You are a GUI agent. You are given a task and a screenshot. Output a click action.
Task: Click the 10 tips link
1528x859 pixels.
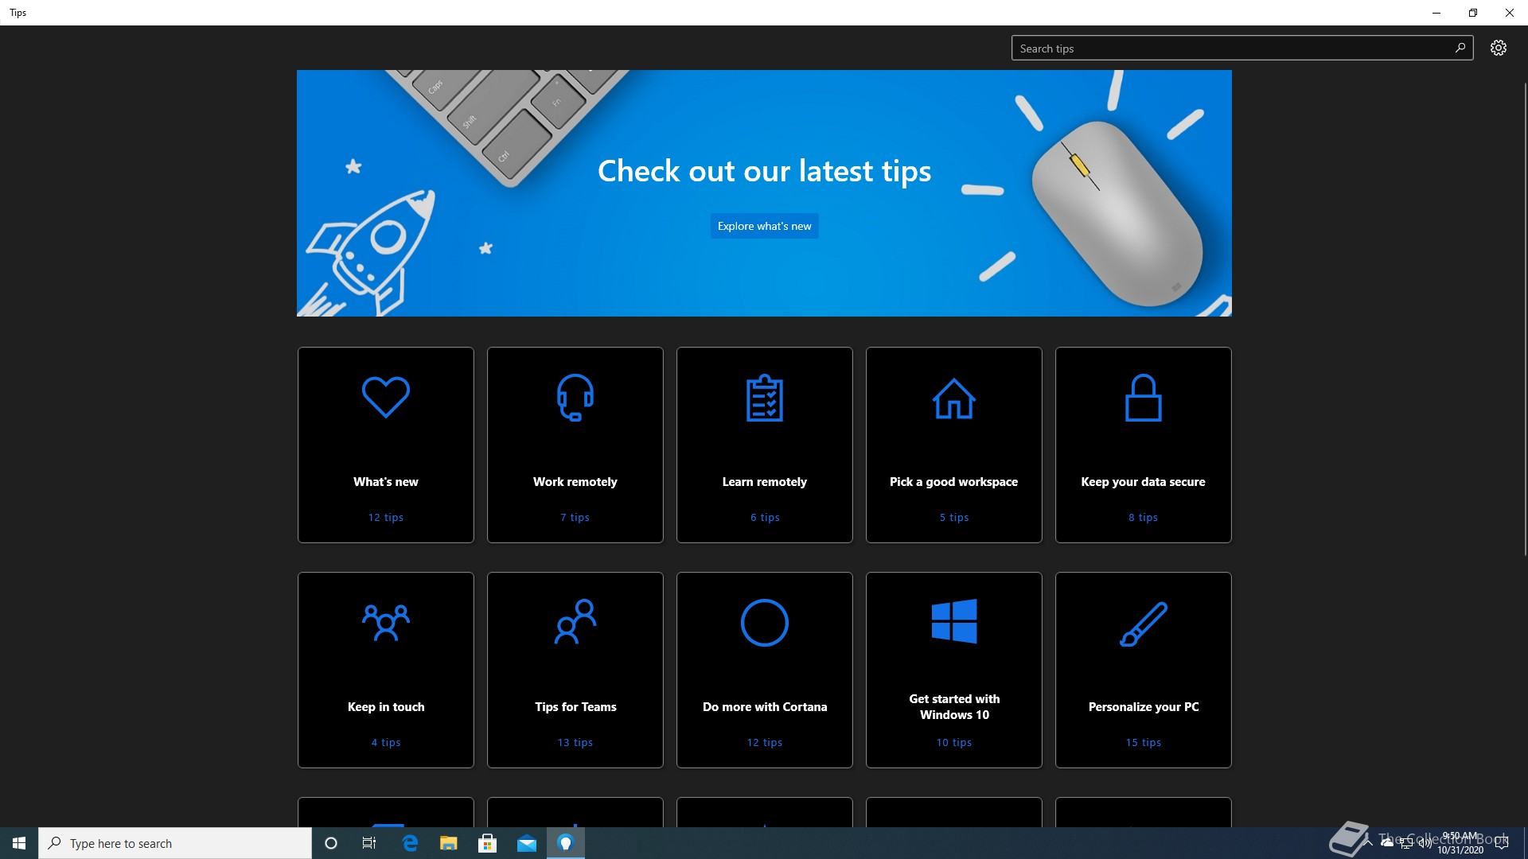(953, 742)
